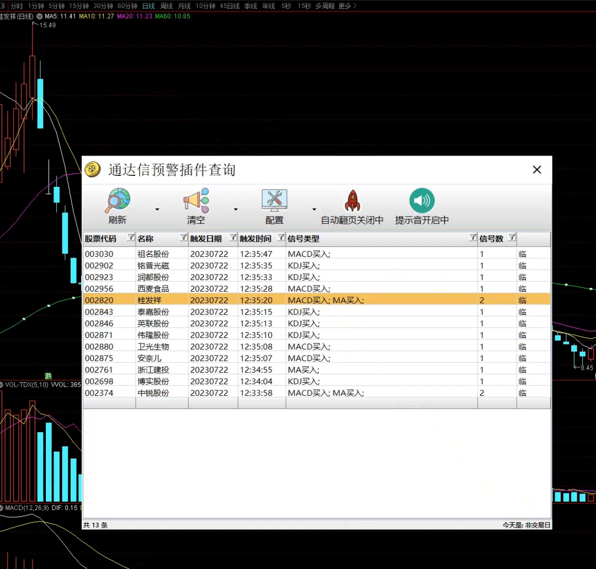Toggle auto page-turn rocket icon (自动翻页关闭中)
Screen dimensions: 596x569
352,200
